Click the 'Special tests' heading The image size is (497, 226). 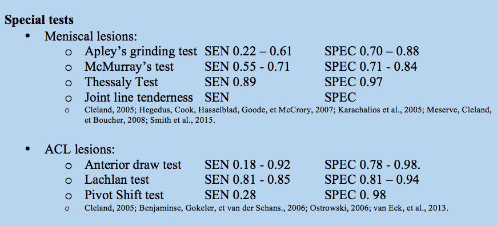point(39,20)
